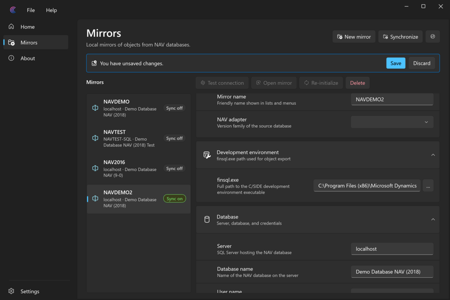Click the icon-only button right of Synchronize

coord(432,36)
